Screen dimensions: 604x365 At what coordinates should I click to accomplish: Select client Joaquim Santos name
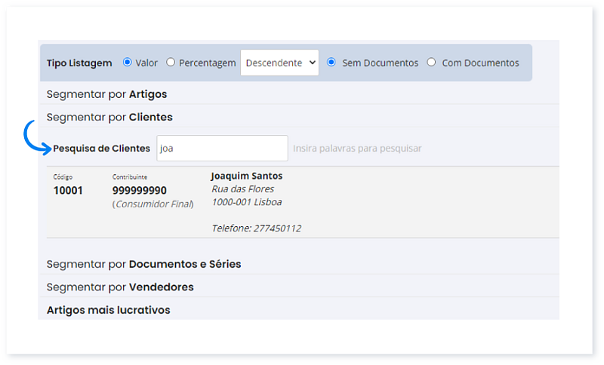pos(246,176)
